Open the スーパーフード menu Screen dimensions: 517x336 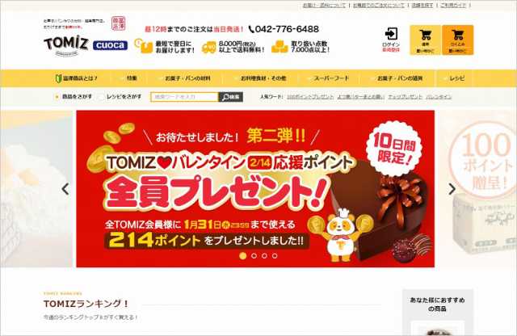(x=331, y=78)
